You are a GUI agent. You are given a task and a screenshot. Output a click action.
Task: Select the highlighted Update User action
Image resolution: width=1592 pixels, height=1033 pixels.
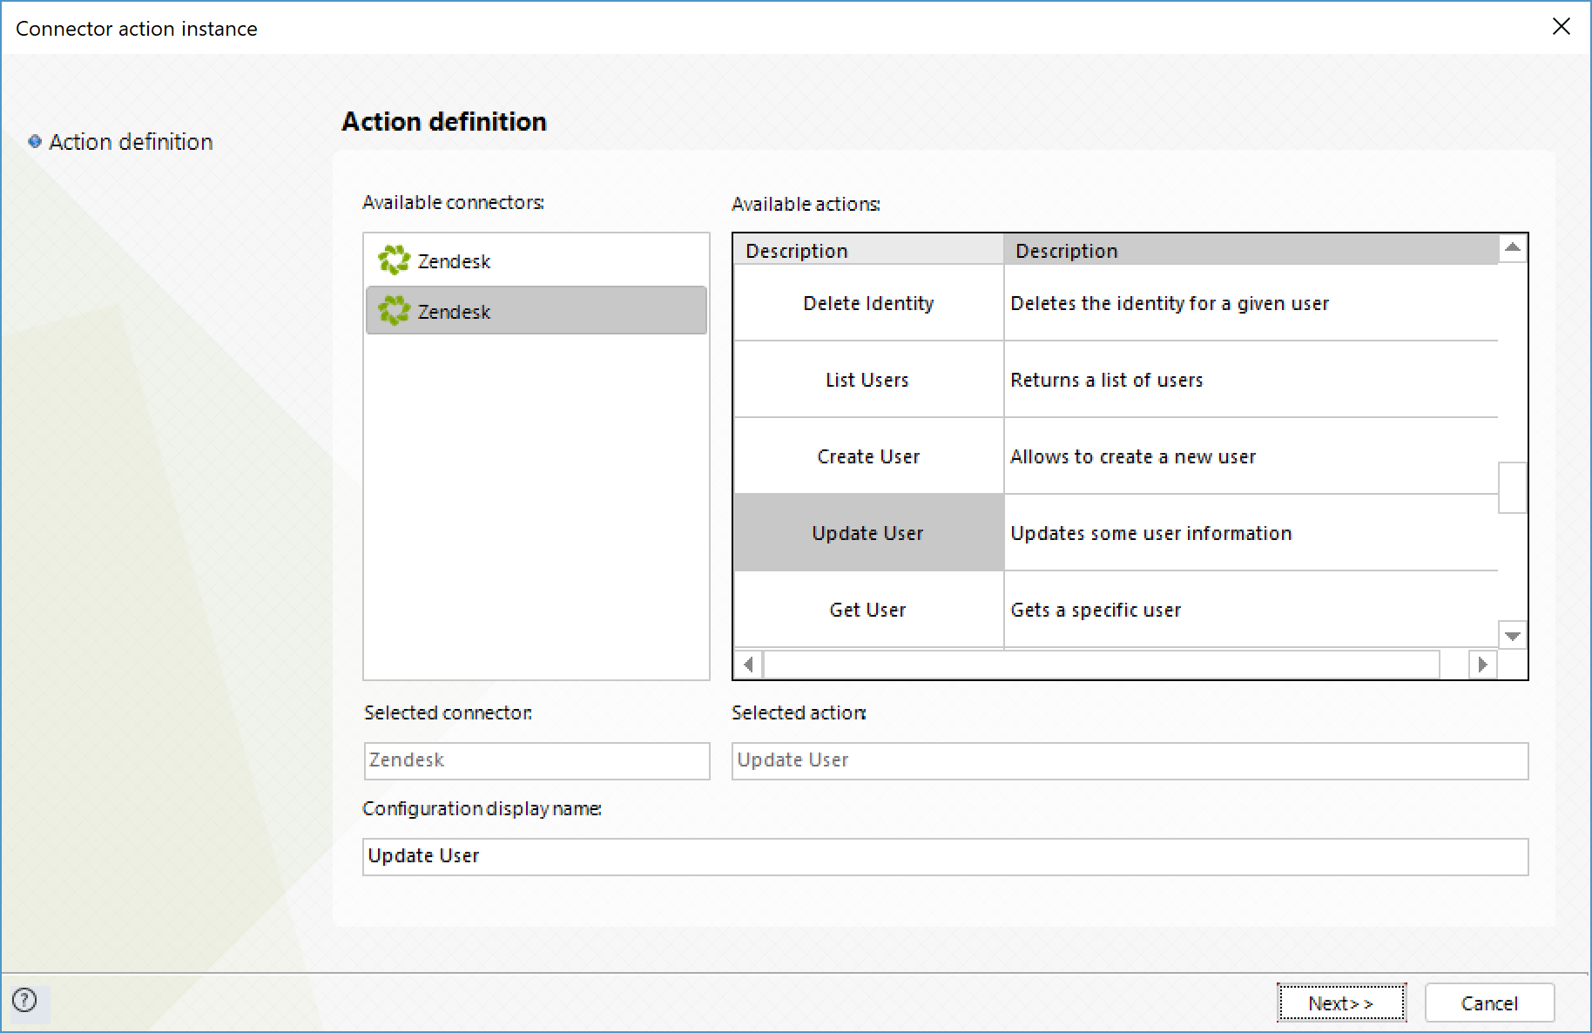click(868, 533)
